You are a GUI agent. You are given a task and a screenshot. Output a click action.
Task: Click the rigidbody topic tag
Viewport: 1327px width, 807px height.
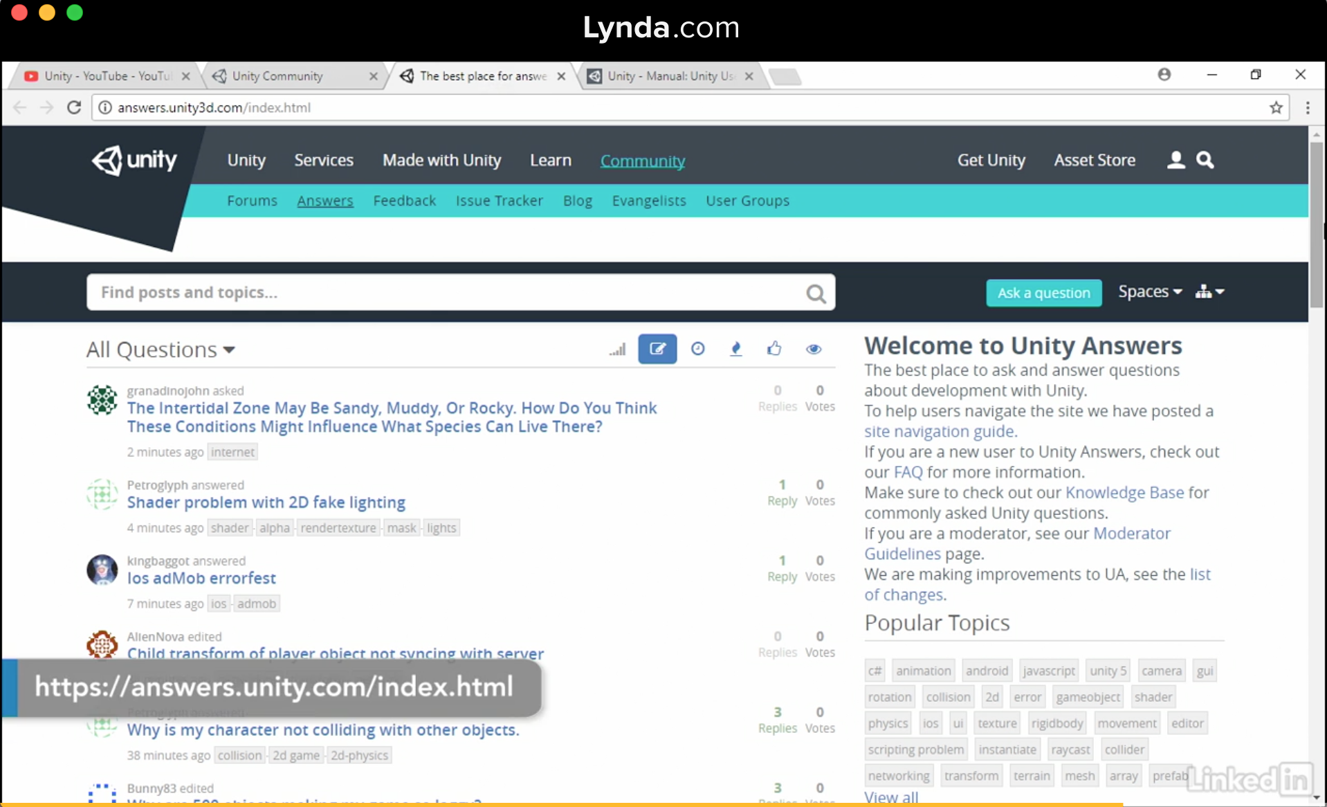pos(1056,723)
